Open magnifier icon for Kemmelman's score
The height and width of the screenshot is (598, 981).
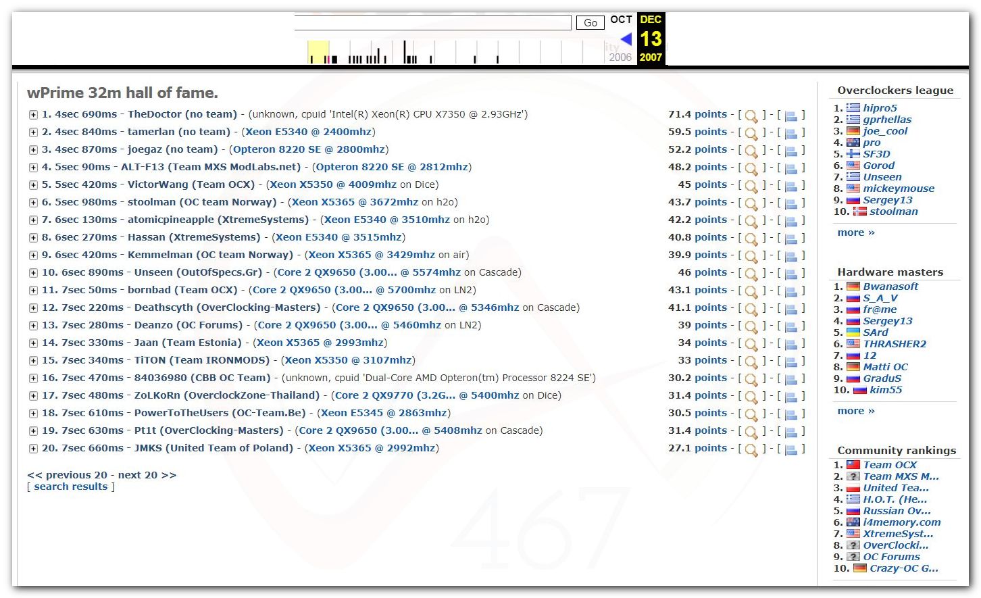point(751,256)
